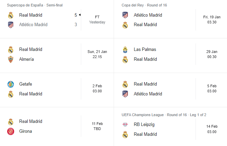Open the Sun, 21 Jan match time

[x=97, y=54]
